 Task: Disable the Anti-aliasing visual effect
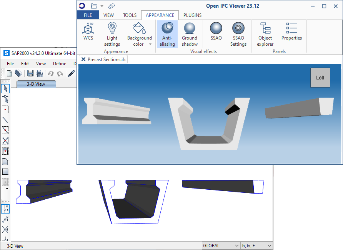click(x=167, y=34)
